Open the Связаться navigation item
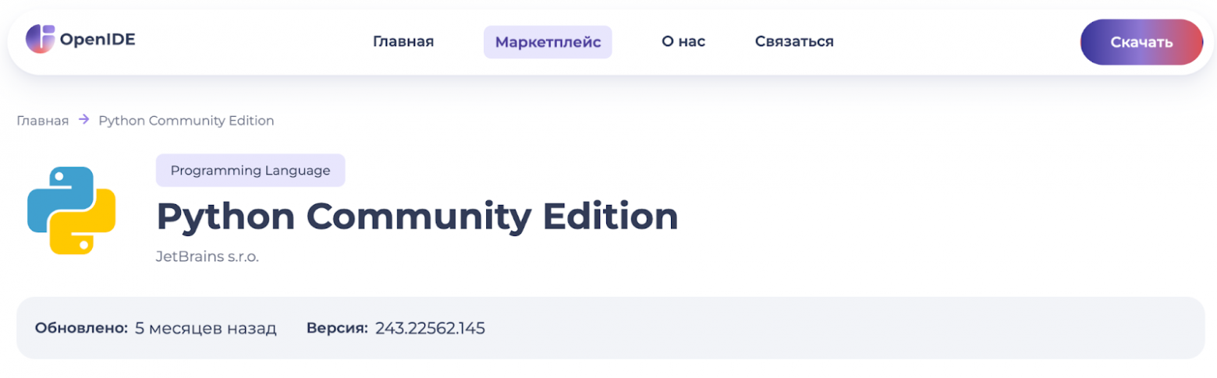The width and height of the screenshot is (1217, 378). 794,42
